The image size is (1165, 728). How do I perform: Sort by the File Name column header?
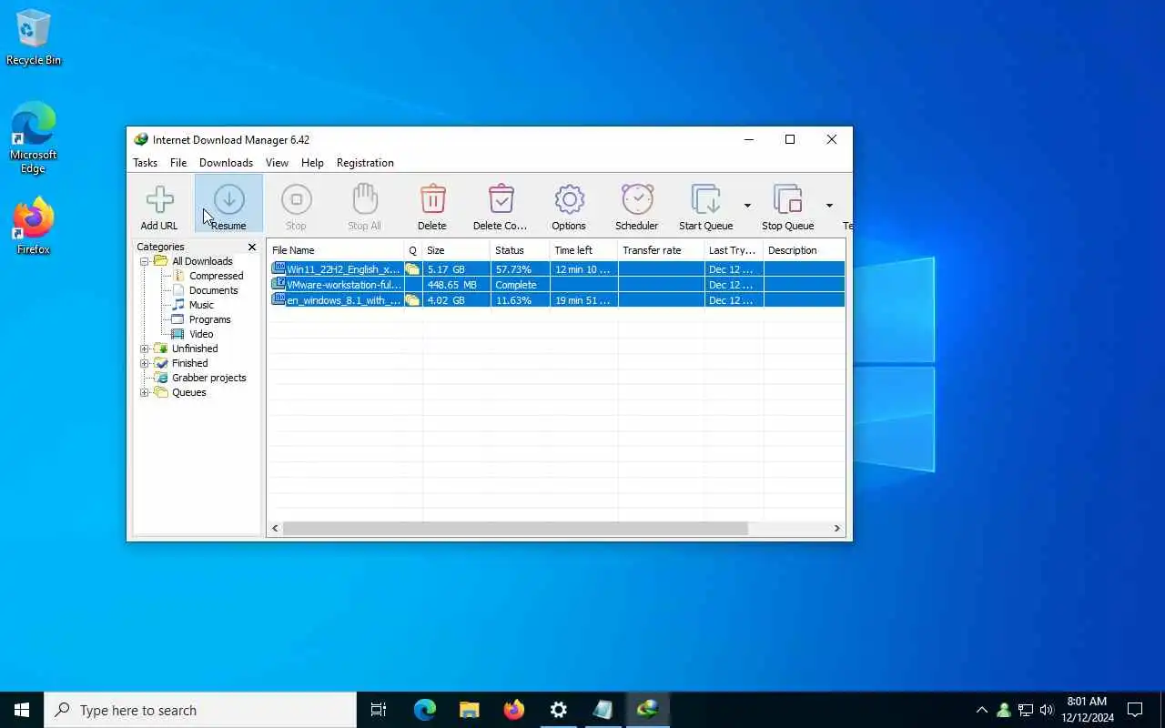tap(336, 250)
